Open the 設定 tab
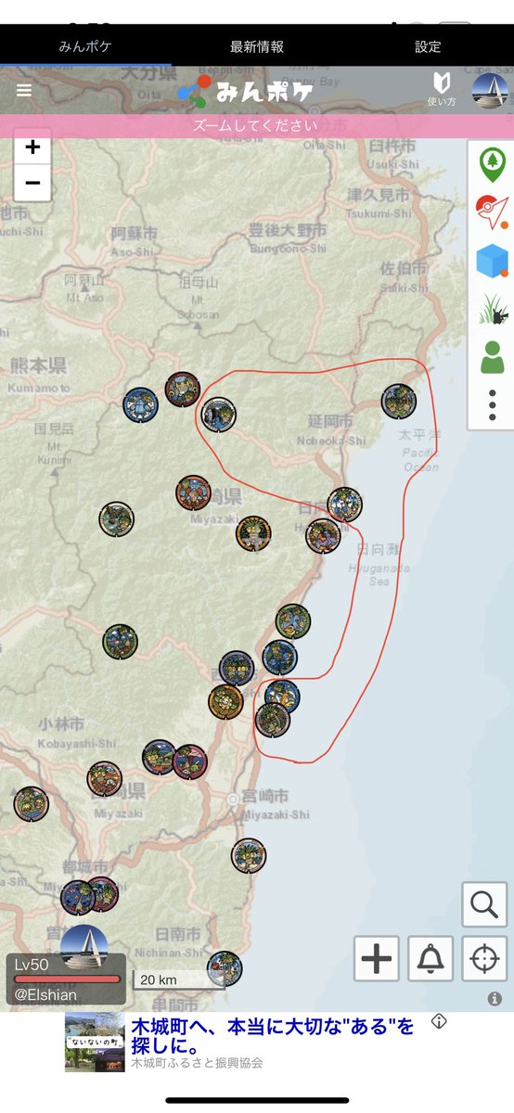Screen dimensions: 514x1113 tap(428, 46)
